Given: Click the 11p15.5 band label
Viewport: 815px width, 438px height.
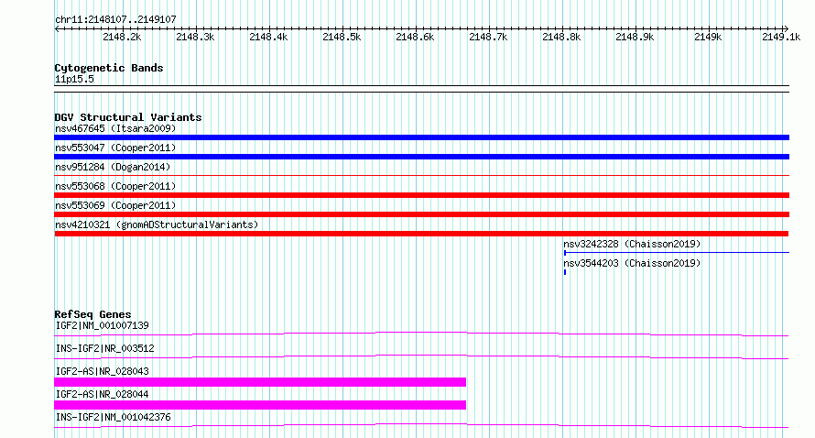Looking at the screenshot, I should [74, 79].
